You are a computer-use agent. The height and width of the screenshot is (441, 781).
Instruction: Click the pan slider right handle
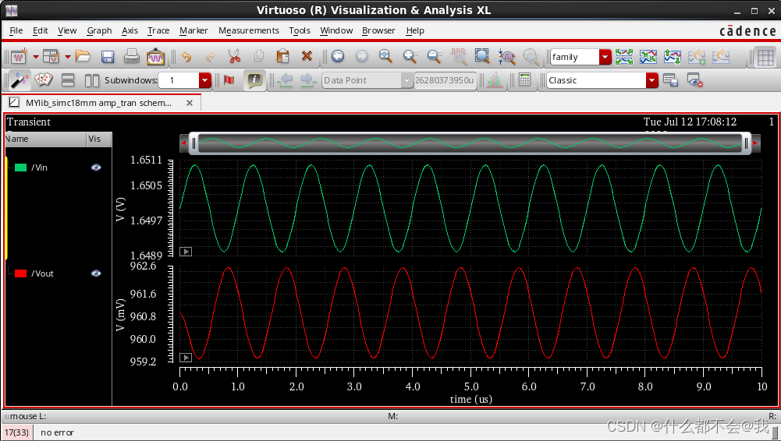[746, 143]
